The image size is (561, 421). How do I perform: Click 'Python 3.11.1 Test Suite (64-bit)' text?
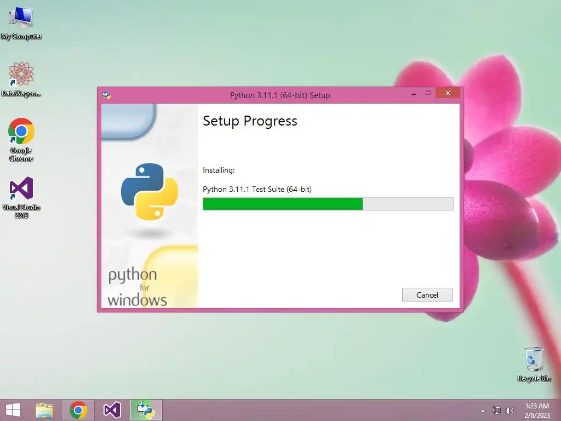point(257,189)
